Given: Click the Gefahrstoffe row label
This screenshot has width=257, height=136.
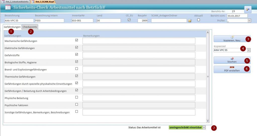Looking at the screenshot, I should point(12,55).
